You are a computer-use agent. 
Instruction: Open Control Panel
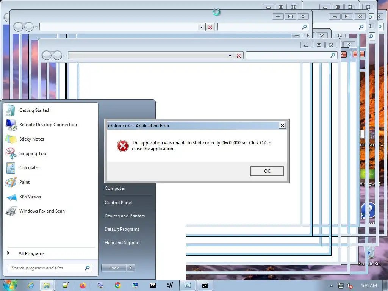[118, 202]
